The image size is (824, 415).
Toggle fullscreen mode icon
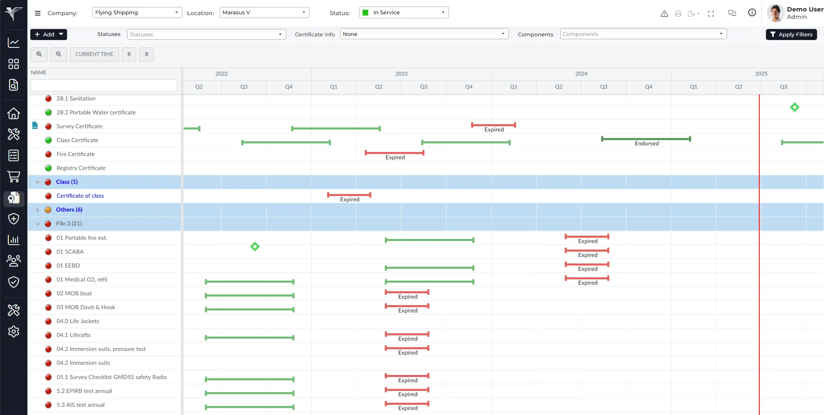tap(711, 13)
